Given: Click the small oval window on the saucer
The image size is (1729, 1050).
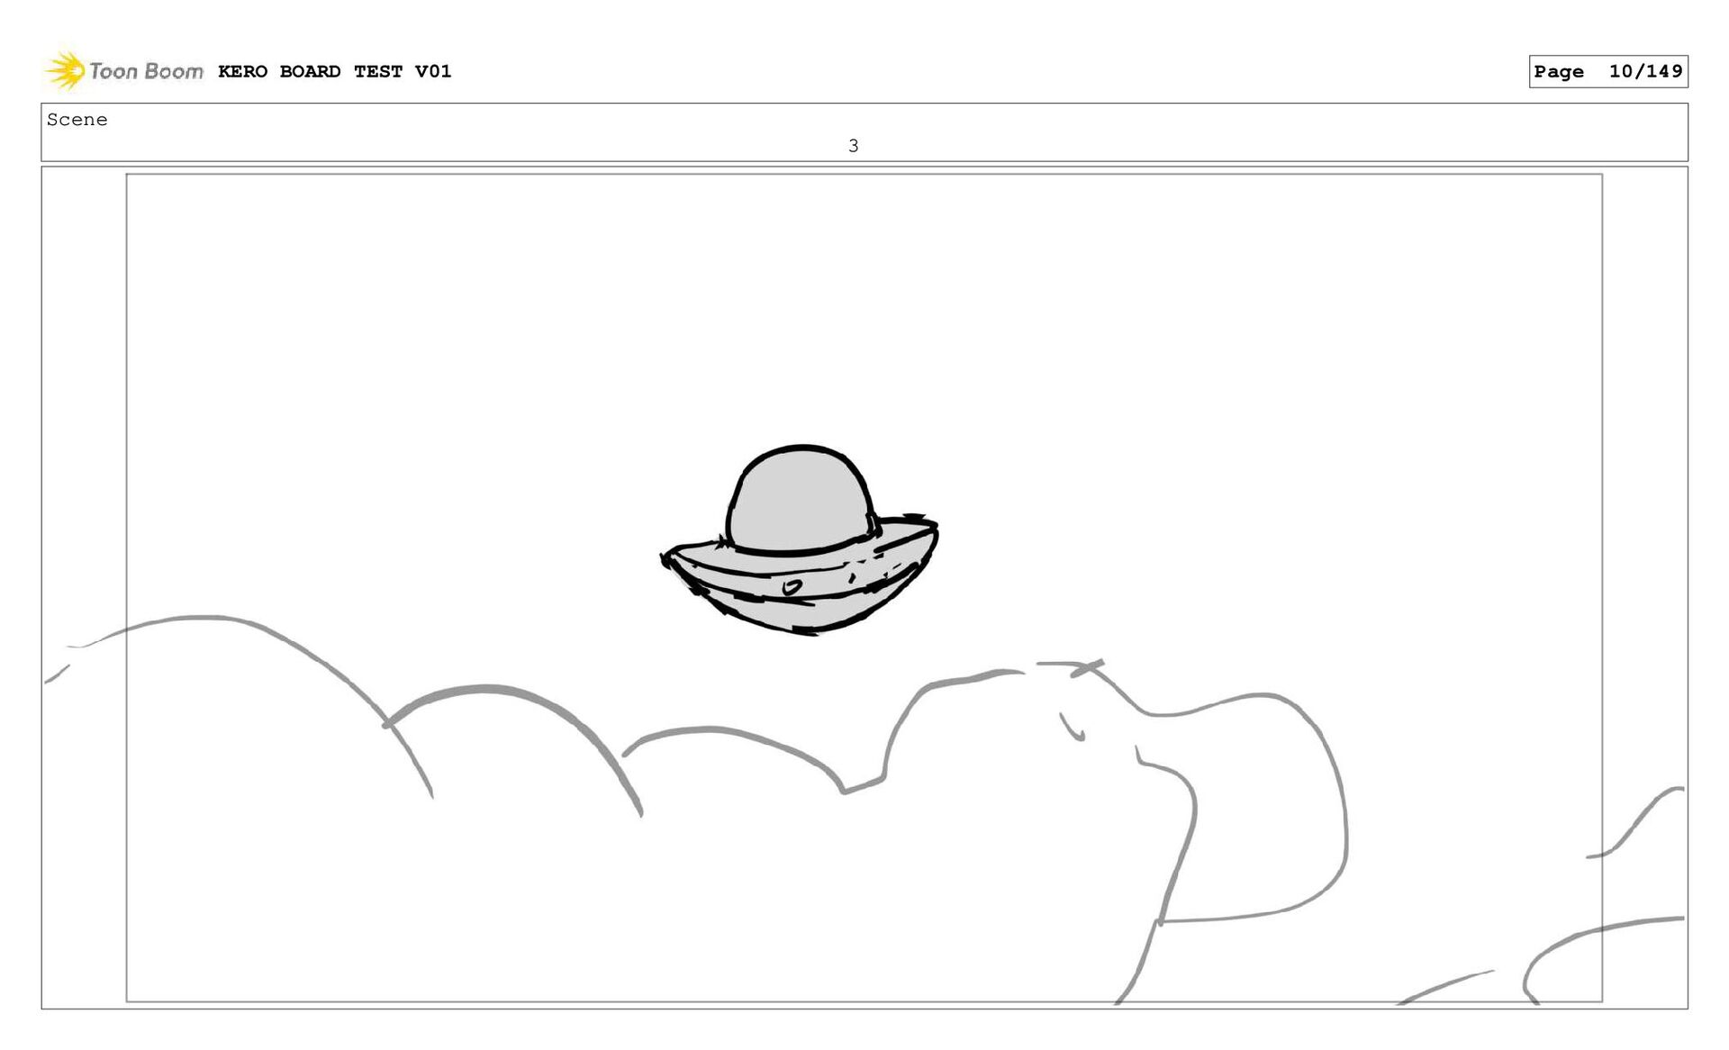Looking at the screenshot, I should (792, 587).
